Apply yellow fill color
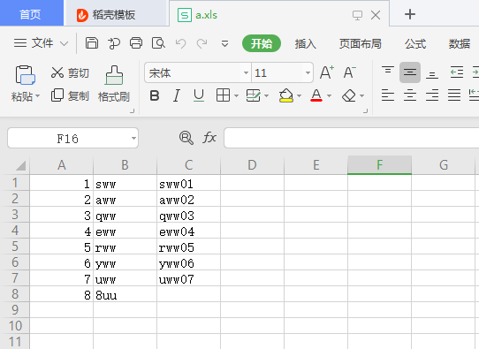The height and width of the screenshot is (349, 479). [286, 95]
